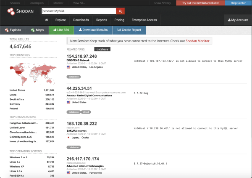Focus the product:MySQL search field
Screen dimensions: 252x178
coord(79,11)
